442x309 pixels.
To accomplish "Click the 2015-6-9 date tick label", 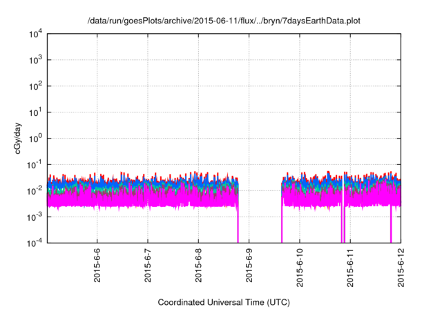I will pos(249,266).
